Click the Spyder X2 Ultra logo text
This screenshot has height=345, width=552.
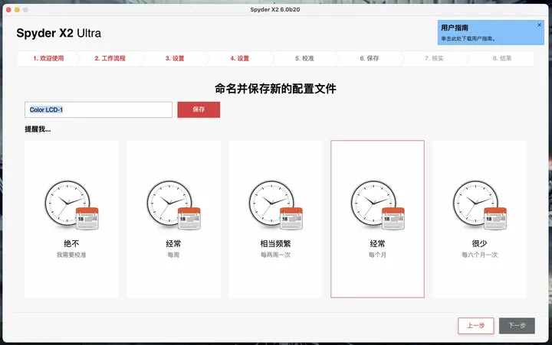(59, 33)
